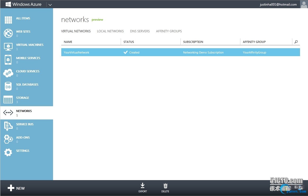Select the Mobile Services phone icon
This screenshot has width=308, height=196.
(x=8, y=60)
